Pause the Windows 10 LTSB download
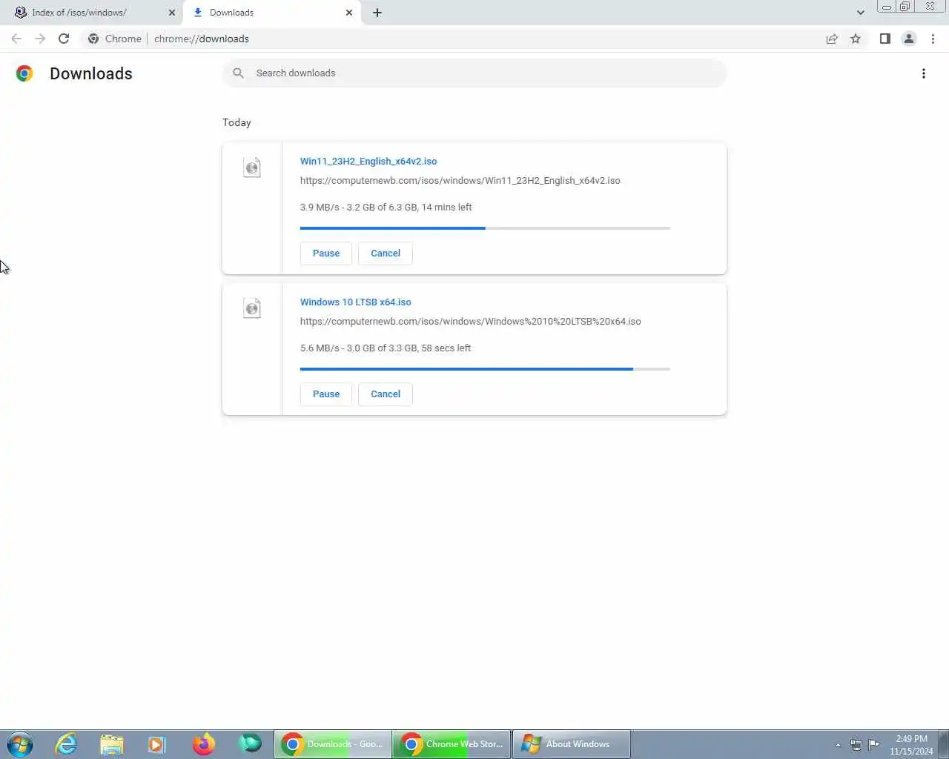 tap(326, 394)
